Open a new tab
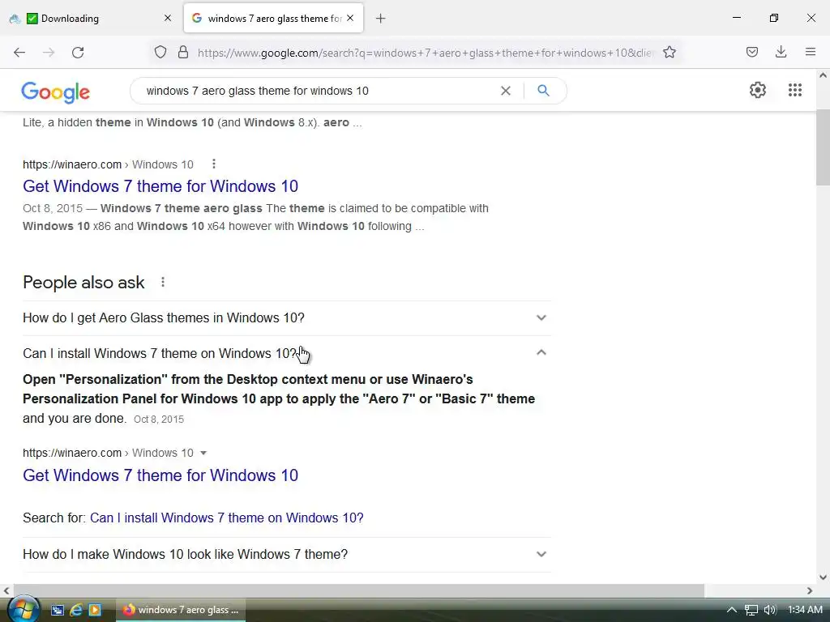 pyautogui.click(x=381, y=19)
